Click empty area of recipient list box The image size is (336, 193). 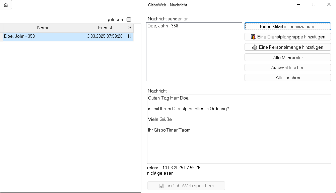(194, 57)
